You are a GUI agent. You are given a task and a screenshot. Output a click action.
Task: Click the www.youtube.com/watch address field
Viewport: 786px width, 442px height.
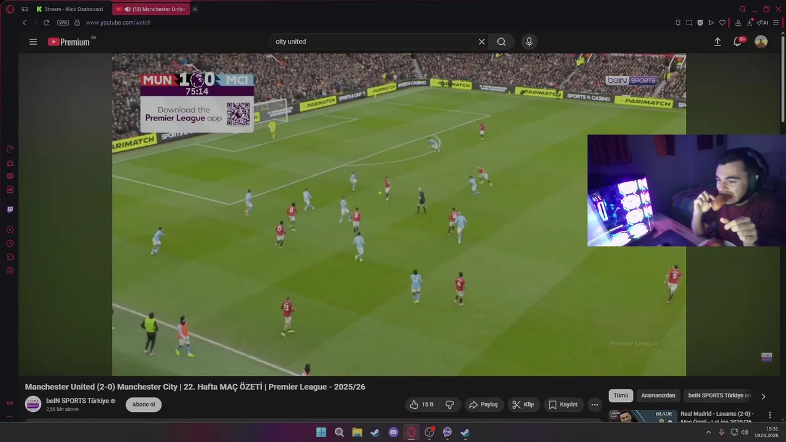tap(118, 23)
